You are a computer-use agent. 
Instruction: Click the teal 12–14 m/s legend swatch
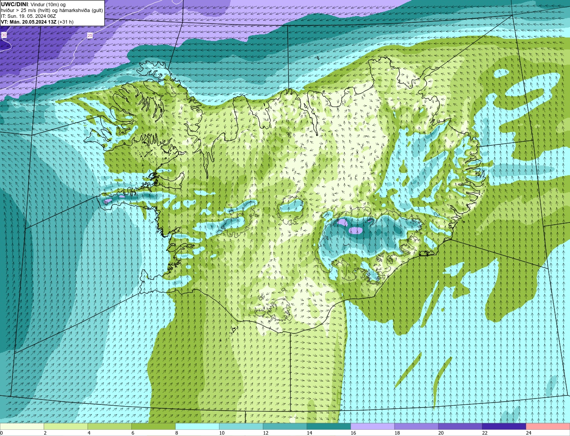285,427
